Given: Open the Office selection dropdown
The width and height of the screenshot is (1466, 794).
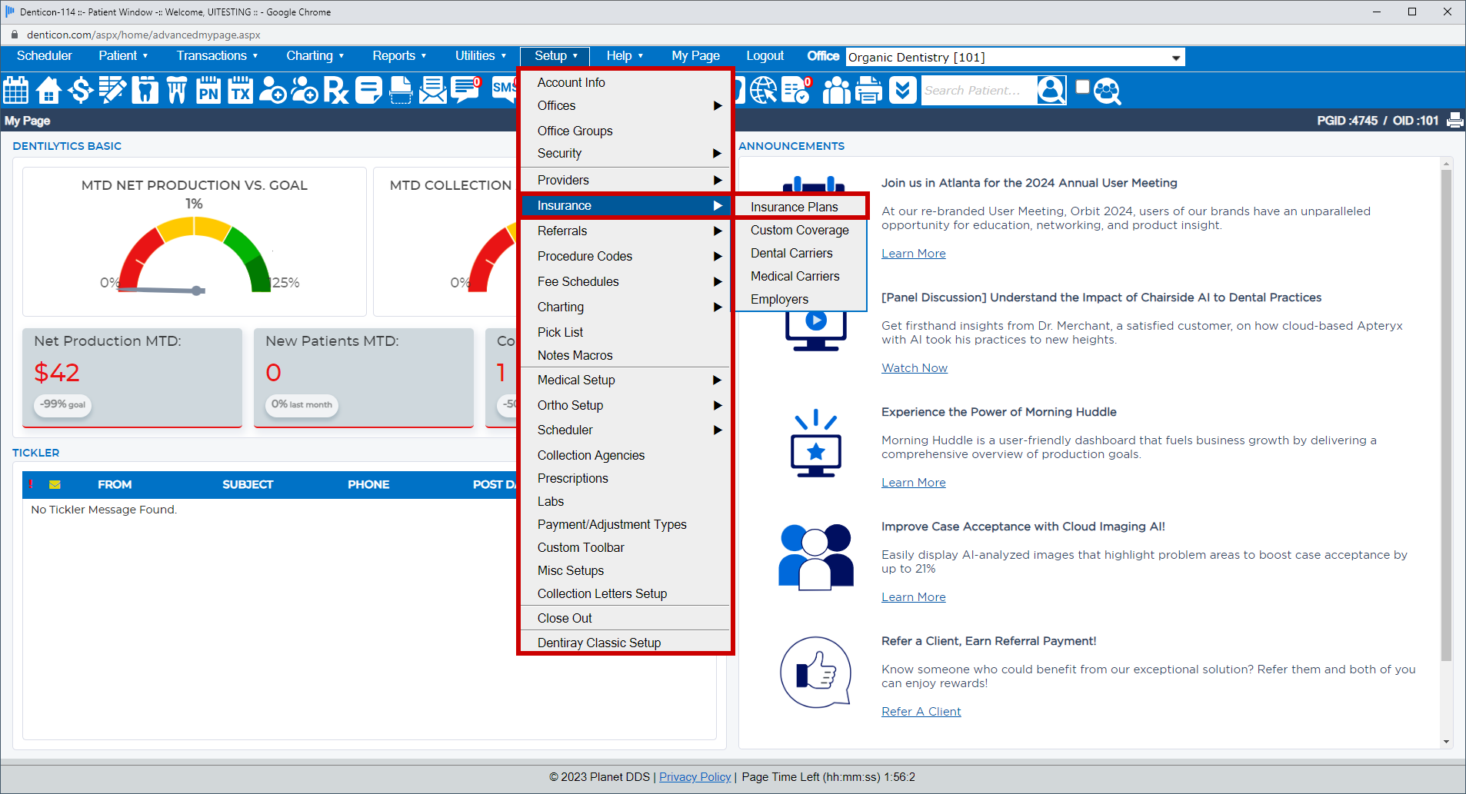Looking at the screenshot, I should pyautogui.click(x=1015, y=57).
